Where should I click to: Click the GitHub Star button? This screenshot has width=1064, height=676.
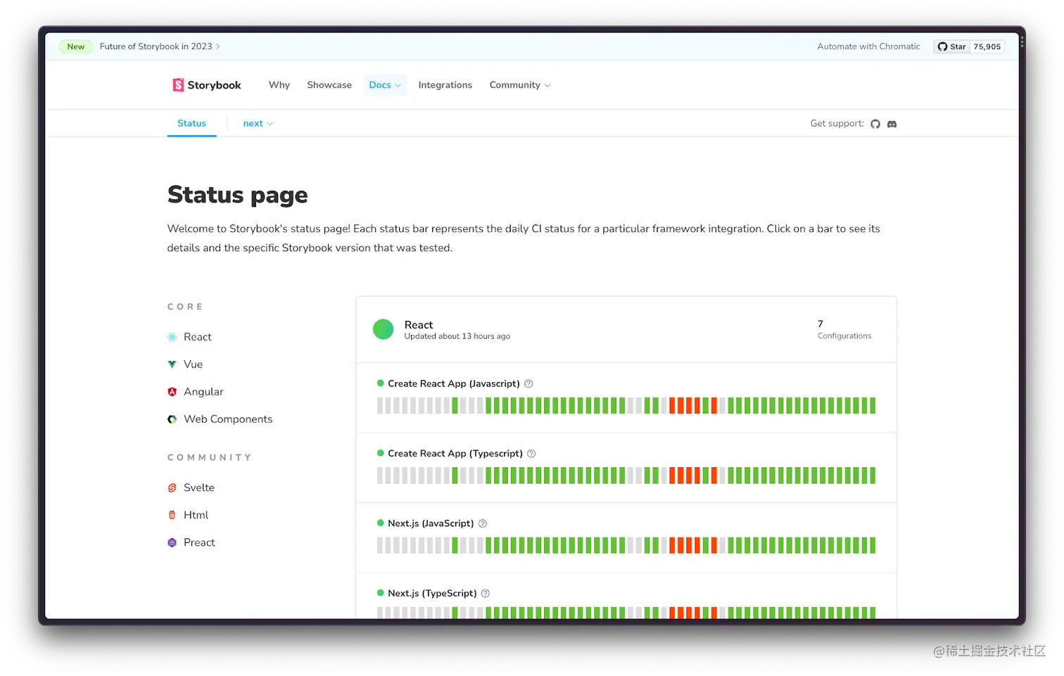coord(952,46)
